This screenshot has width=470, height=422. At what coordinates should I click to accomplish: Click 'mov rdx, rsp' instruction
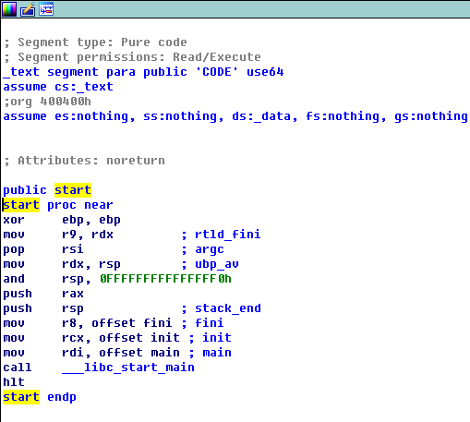[62, 264]
